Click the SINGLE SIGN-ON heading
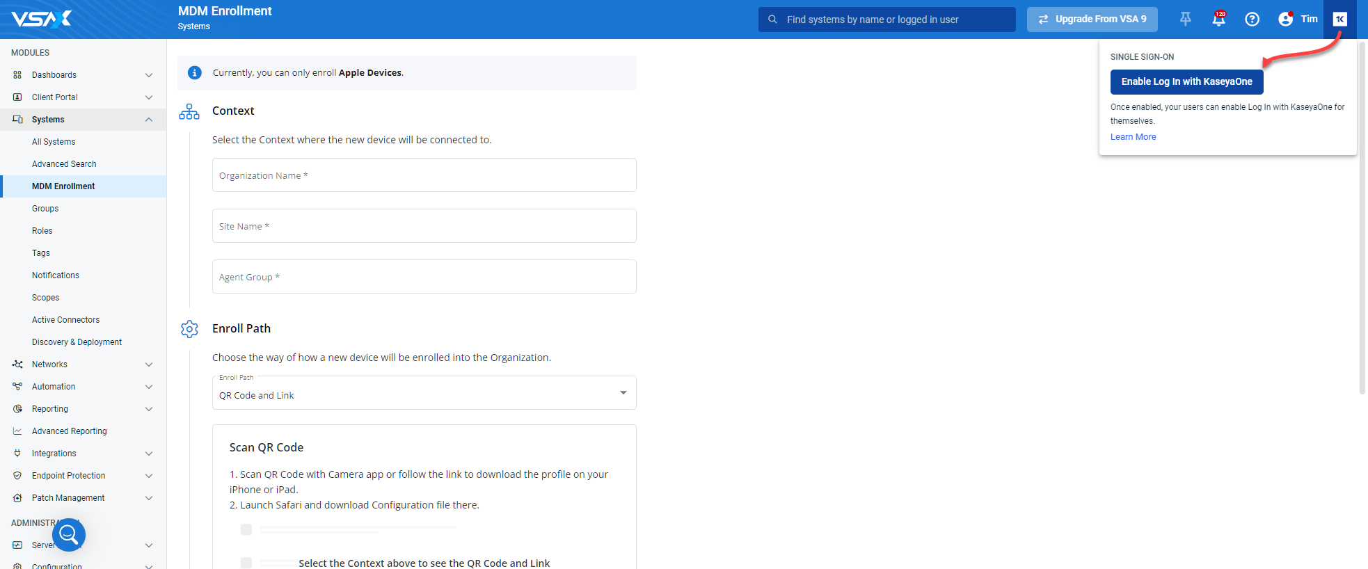The height and width of the screenshot is (569, 1368). point(1143,57)
